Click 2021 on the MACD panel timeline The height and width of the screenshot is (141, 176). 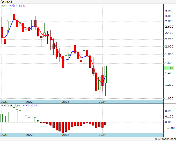[4, 135]
